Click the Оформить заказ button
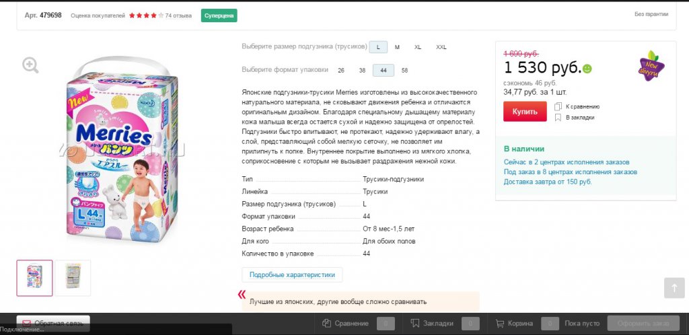 point(643,324)
